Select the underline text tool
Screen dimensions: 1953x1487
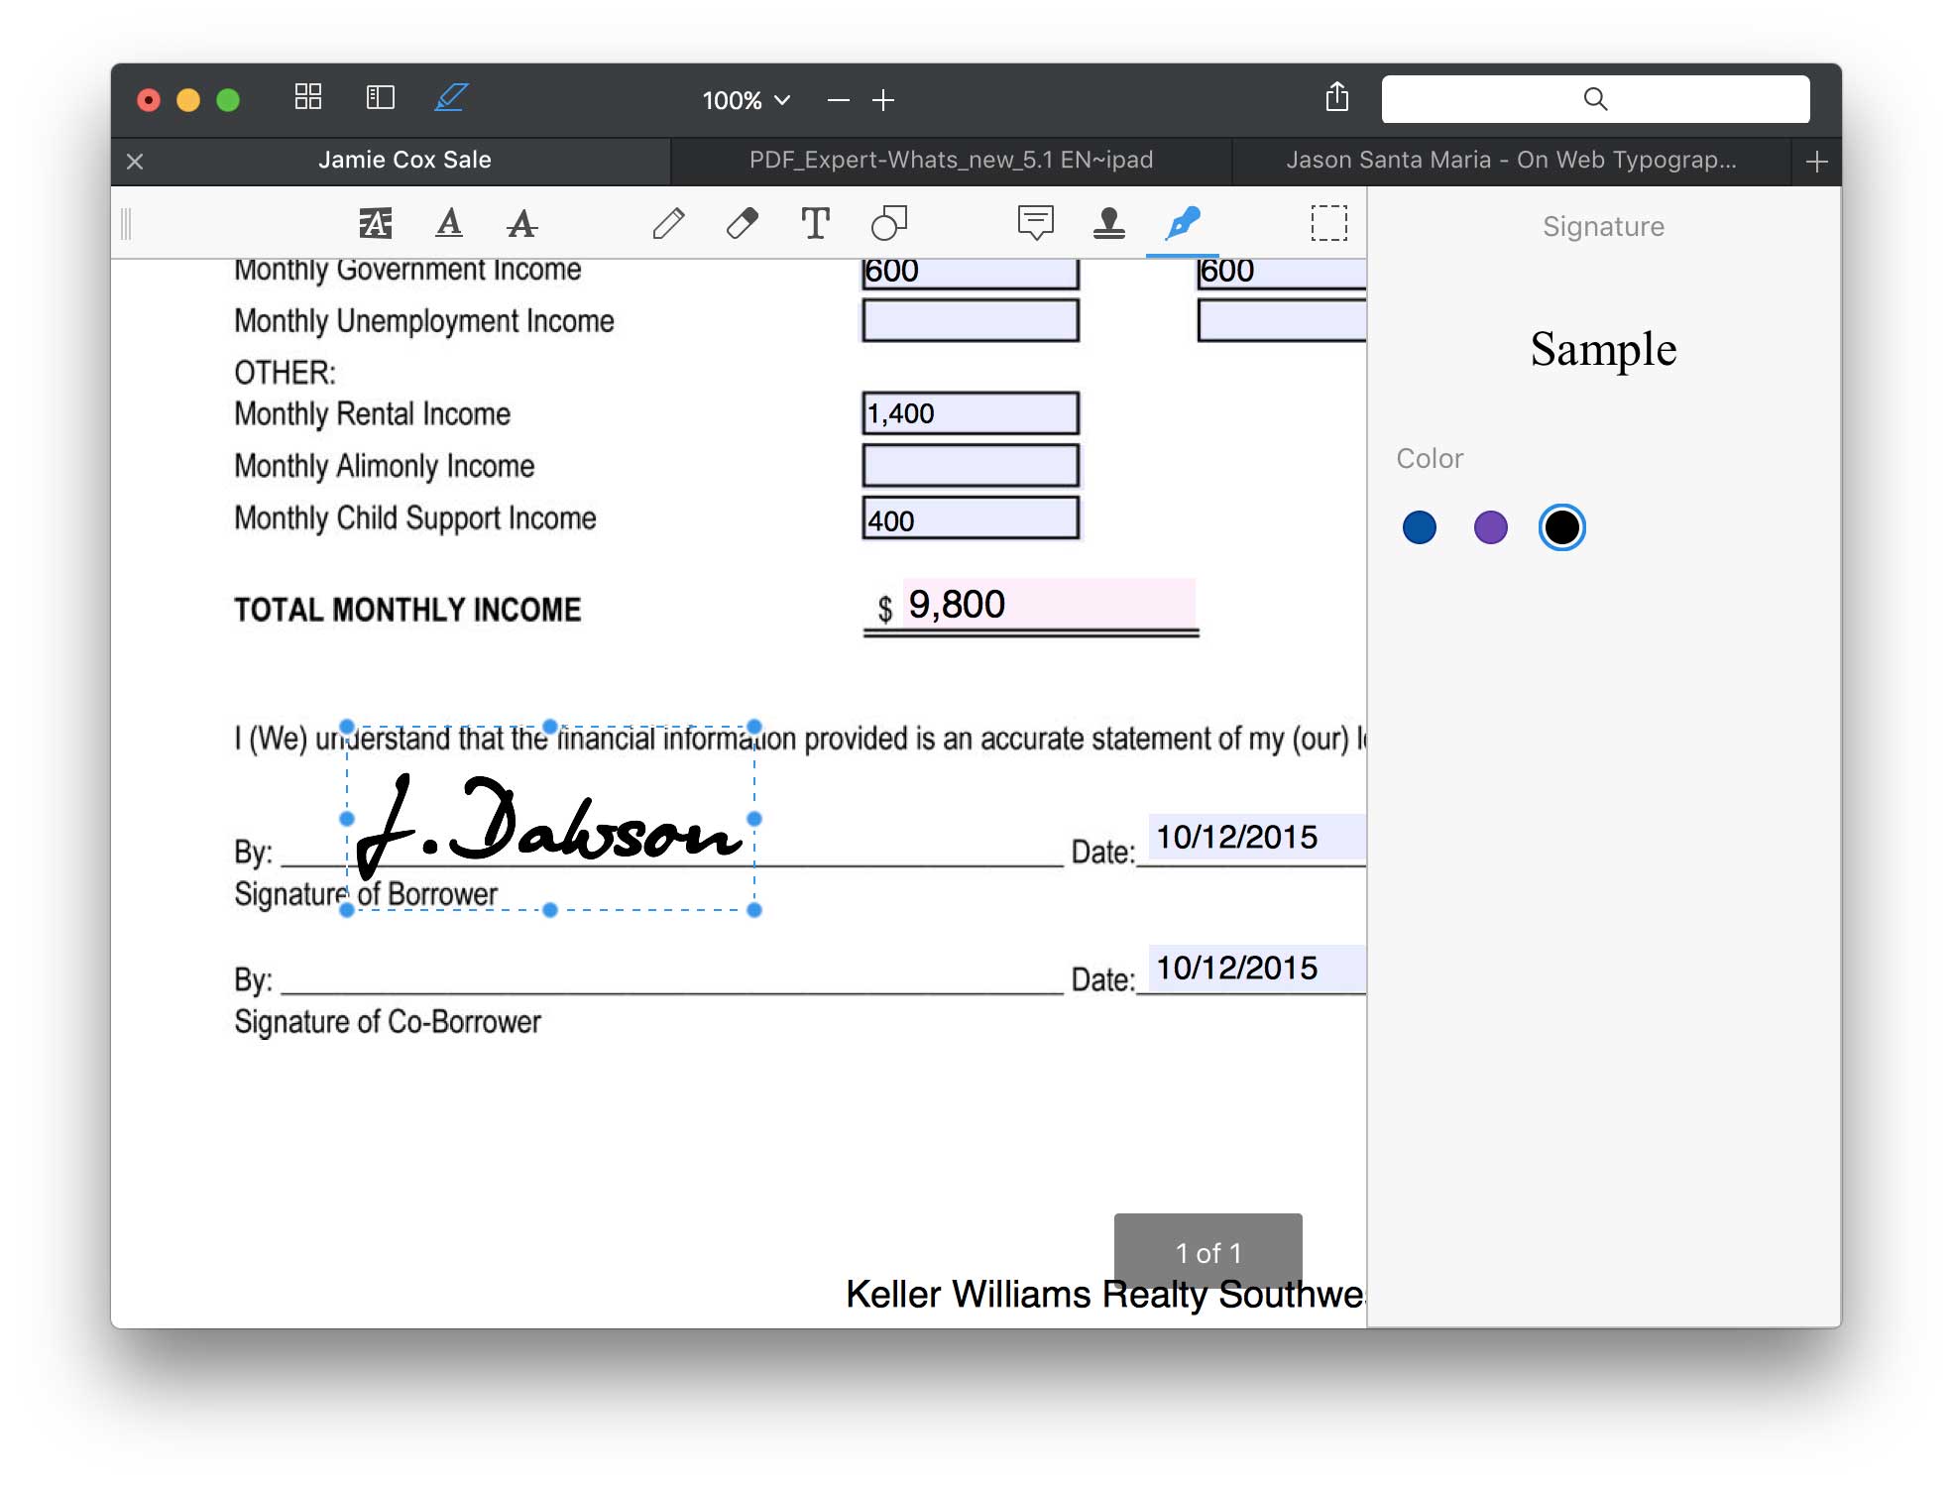pos(449,223)
